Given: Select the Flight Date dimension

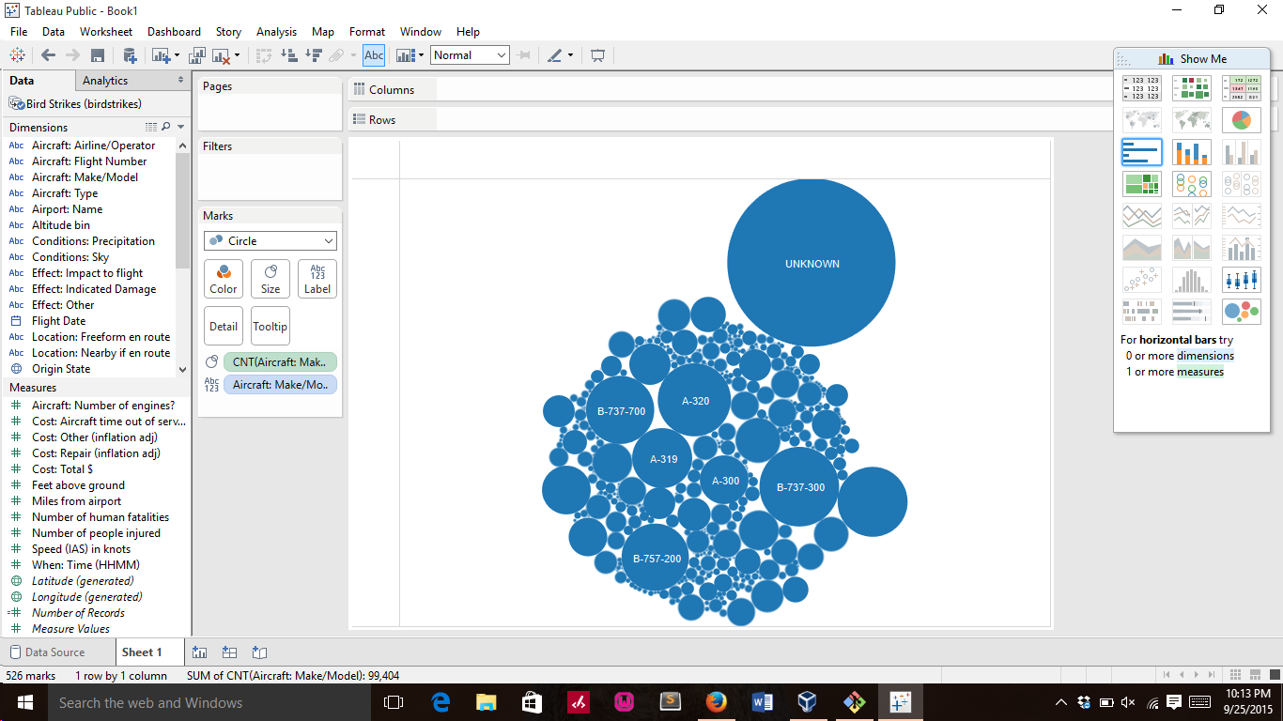Looking at the screenshot, I should click(x=58, y=321).
